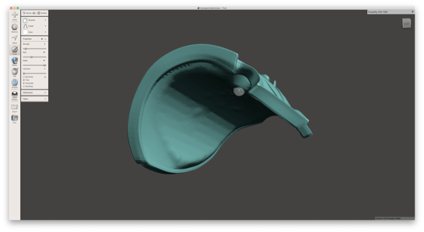
Task: Toggle the Volumetric checkbox
Action: point(24,84)
